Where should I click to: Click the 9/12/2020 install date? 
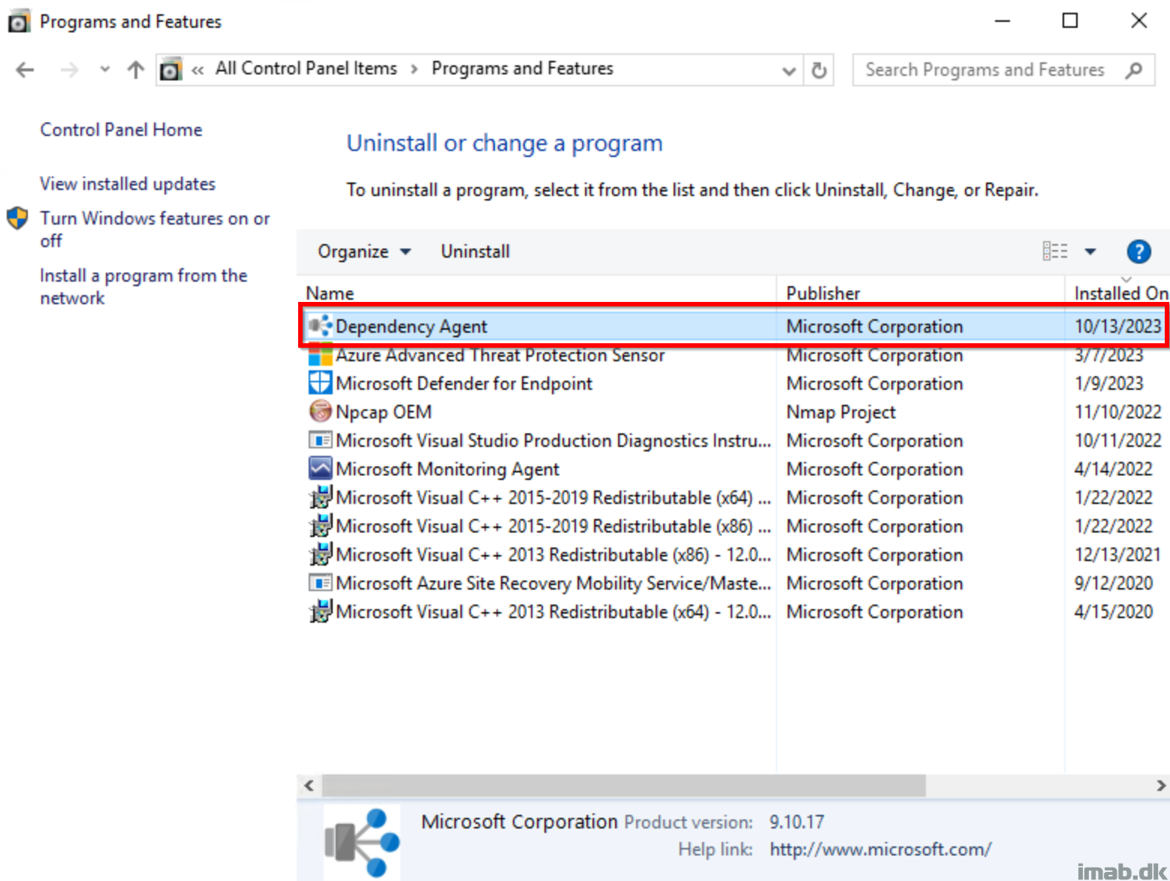click(x=1113, y=584)
